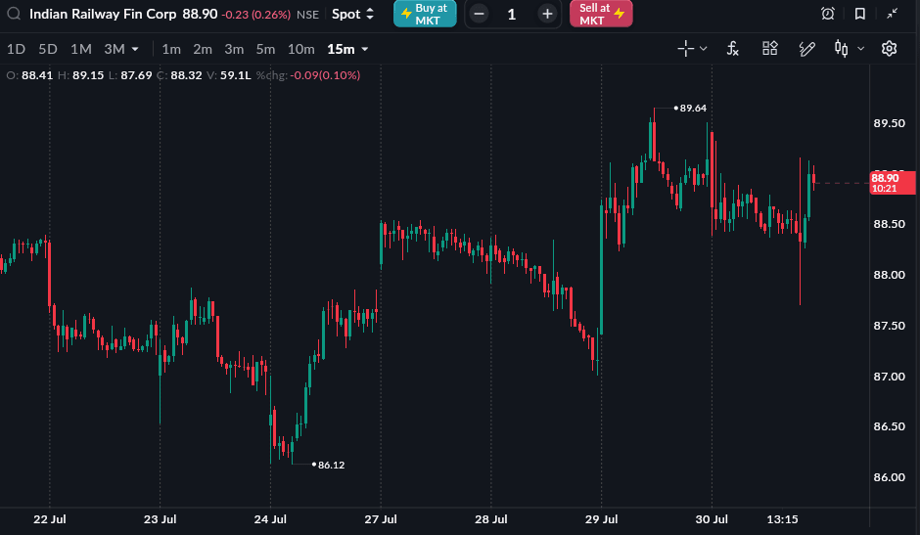The image size is (920, 535).
Task: Click the 89.50 price axis label
Action: [889, 123]
